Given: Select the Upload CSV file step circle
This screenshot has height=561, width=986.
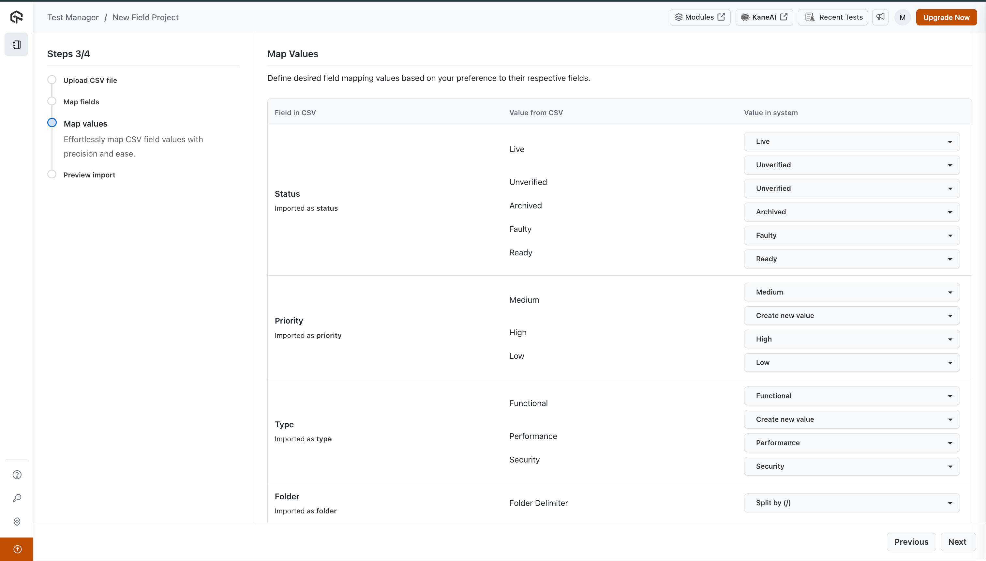Looking at the screenshot, I should pyautogui.click(x=52, y=80).
